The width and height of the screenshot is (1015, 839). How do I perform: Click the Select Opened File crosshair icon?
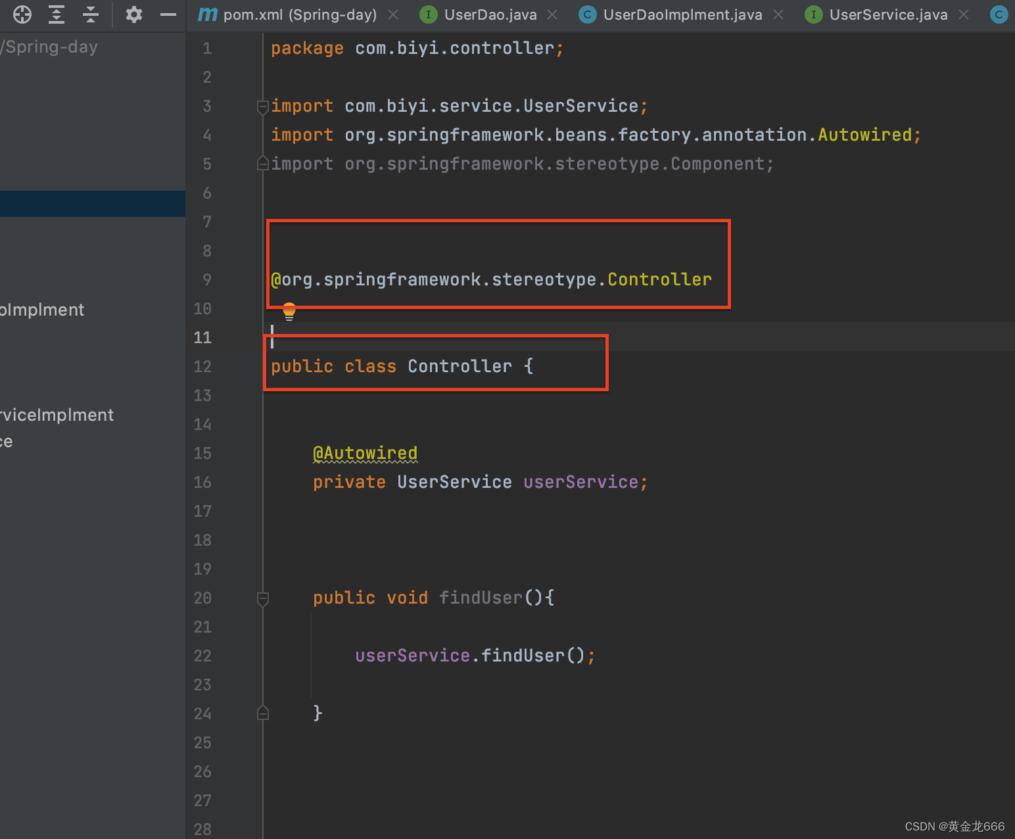22,14
